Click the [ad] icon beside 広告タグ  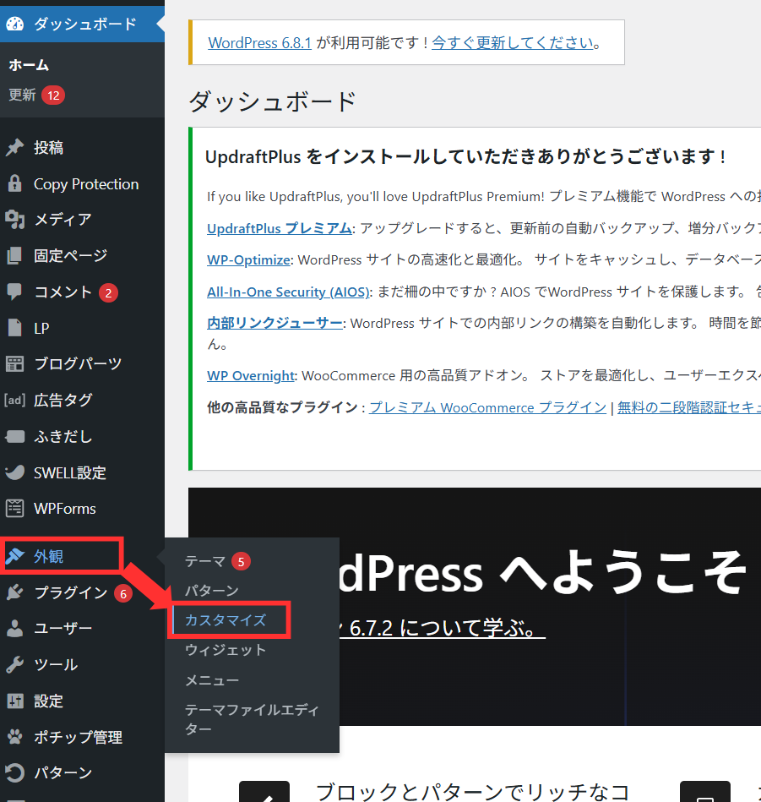coord(15,400)
